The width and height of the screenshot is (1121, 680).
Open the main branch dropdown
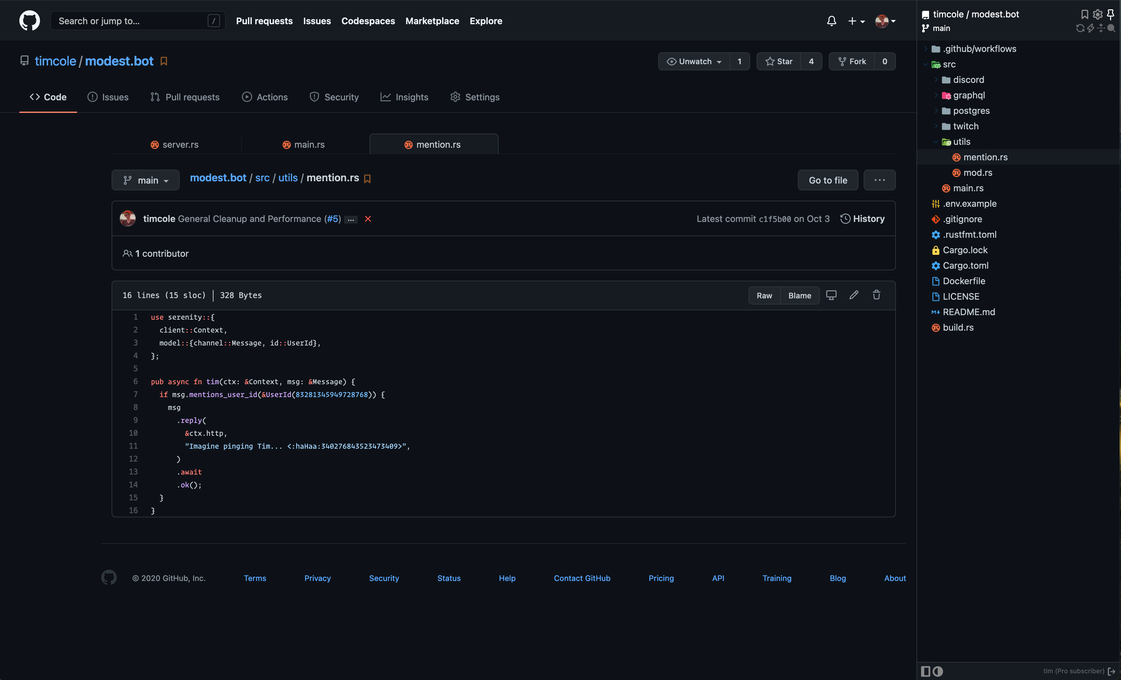(x=145, y=180)
